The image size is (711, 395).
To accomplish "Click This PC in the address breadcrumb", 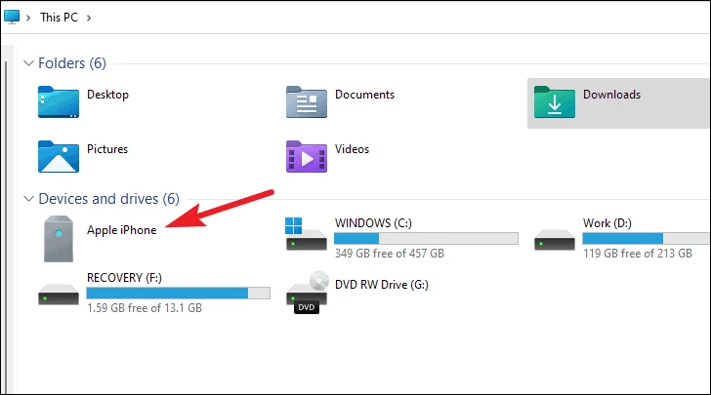I will [59, 18].
